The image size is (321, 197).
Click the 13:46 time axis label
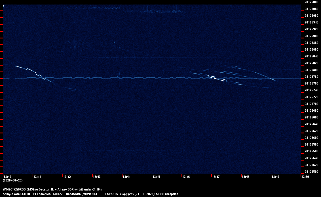[186, 177]
